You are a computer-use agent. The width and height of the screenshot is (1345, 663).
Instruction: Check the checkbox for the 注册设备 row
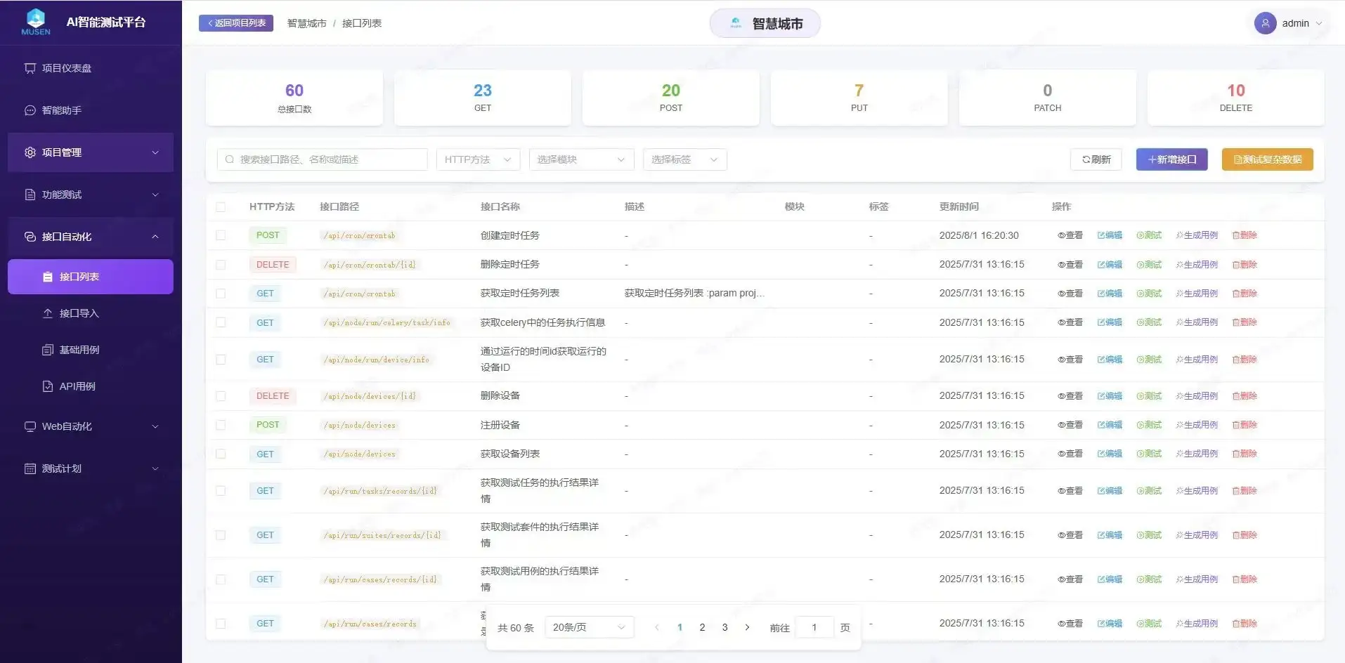click(x=222, y=424)
